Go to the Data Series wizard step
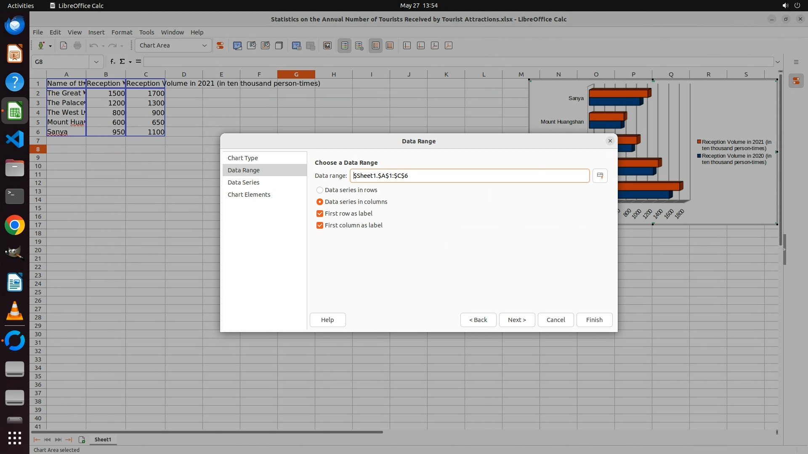Screen dimensions: 808x454 click(243, 182)
